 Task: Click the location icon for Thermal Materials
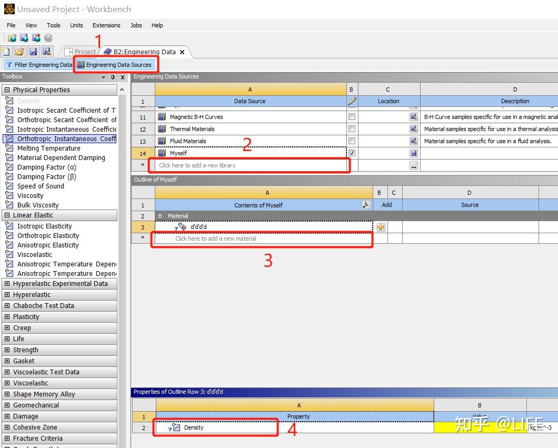click(414, 129)
